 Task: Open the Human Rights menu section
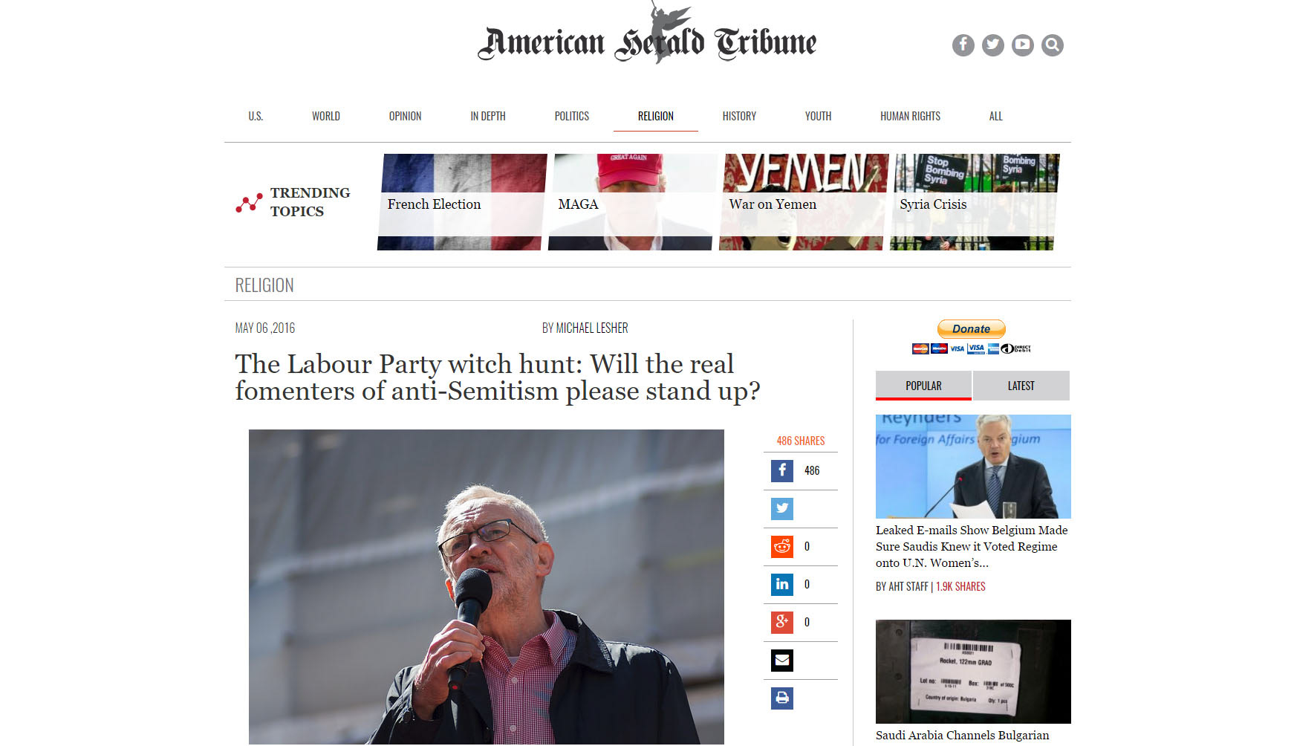pyautogui.click(x=910, y=116)
